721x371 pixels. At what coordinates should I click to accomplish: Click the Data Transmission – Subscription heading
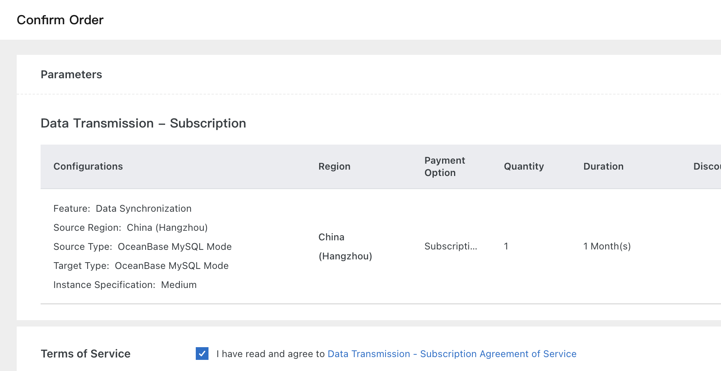coord(143,123)
